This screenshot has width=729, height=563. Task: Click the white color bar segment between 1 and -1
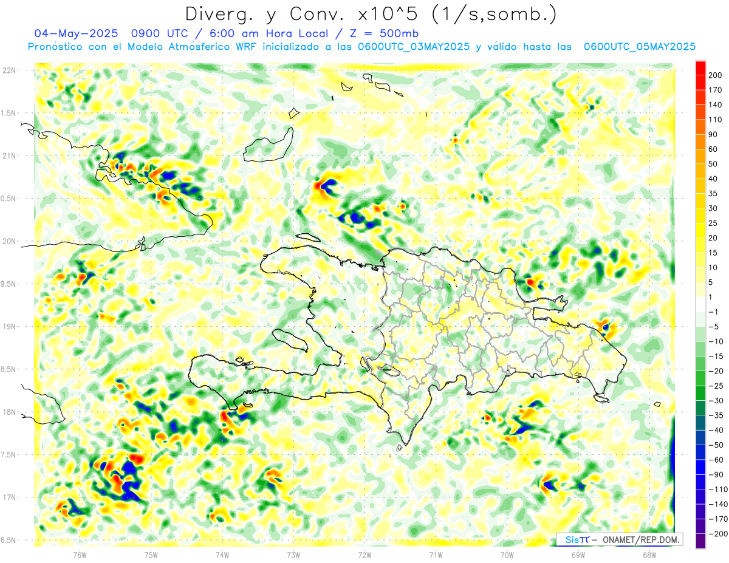701,304
